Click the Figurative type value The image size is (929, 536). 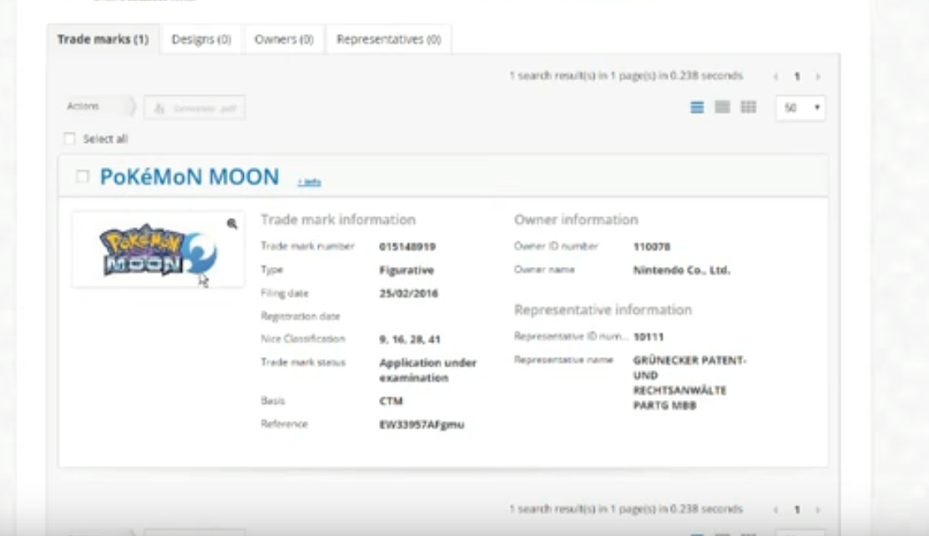pos(406,270)
